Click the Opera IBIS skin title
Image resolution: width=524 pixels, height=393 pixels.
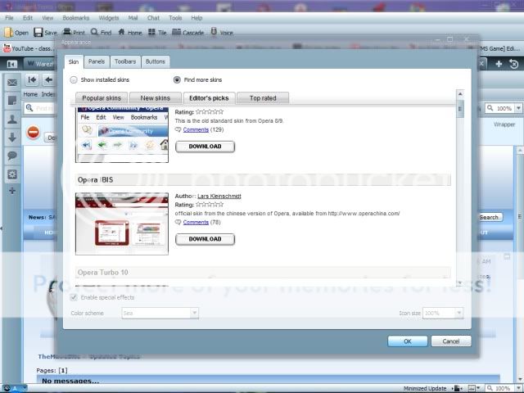[x=96, y=180]
